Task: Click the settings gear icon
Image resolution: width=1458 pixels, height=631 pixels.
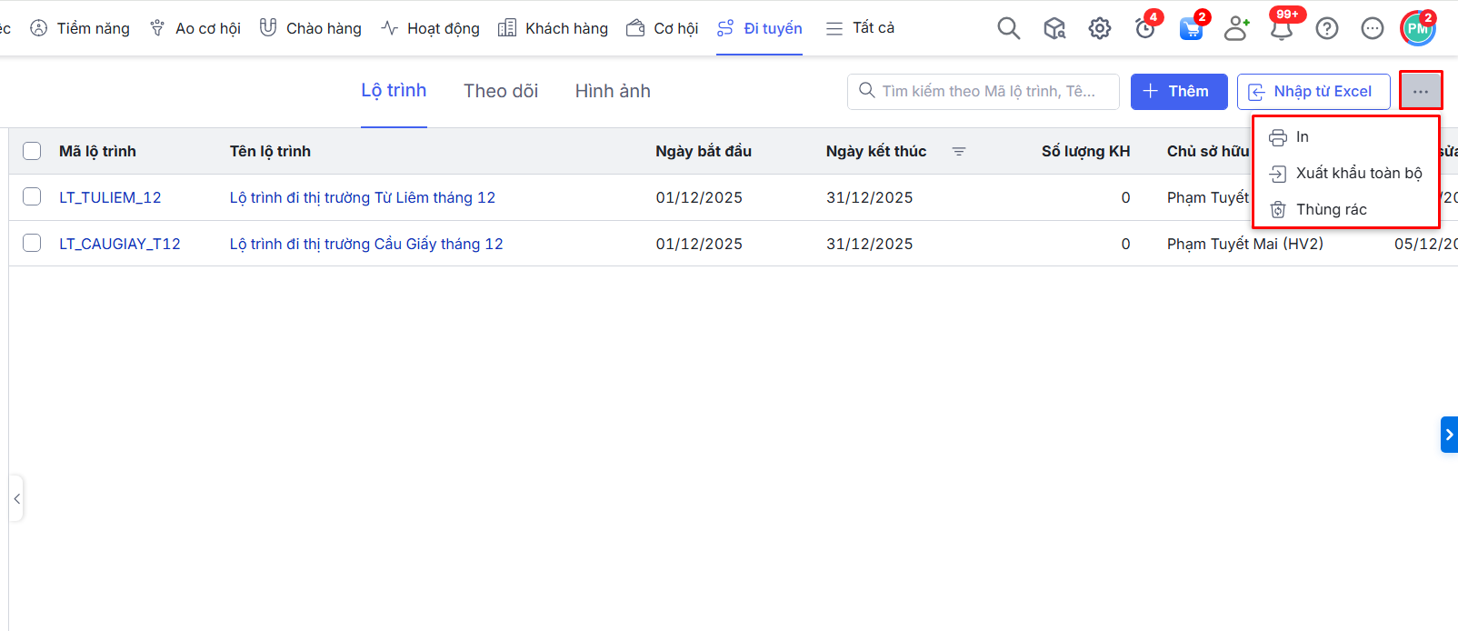Action: pyautogui.click(x=1100, y=28)
